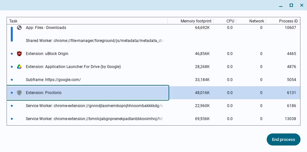Select the Extension: Proctorio row
Screen dimensions: 307x152
44,93
